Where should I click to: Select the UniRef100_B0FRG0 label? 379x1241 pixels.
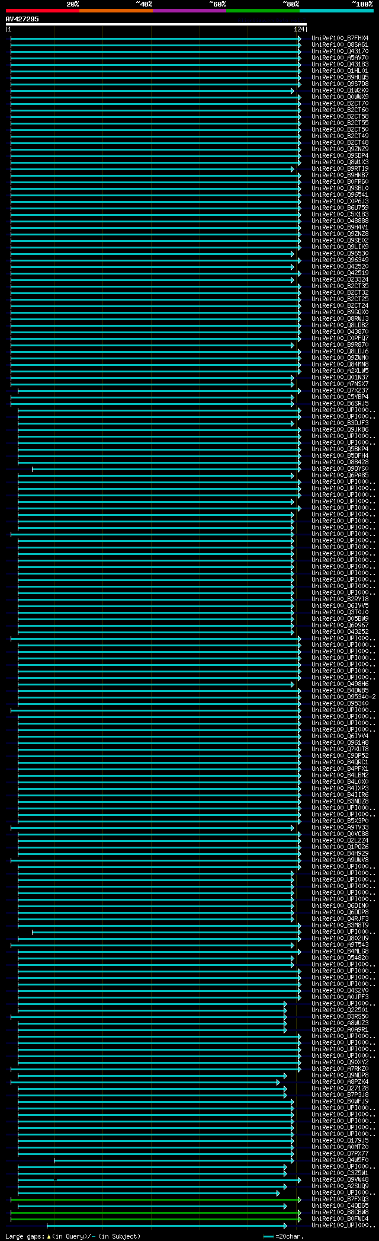coord(340,182)
